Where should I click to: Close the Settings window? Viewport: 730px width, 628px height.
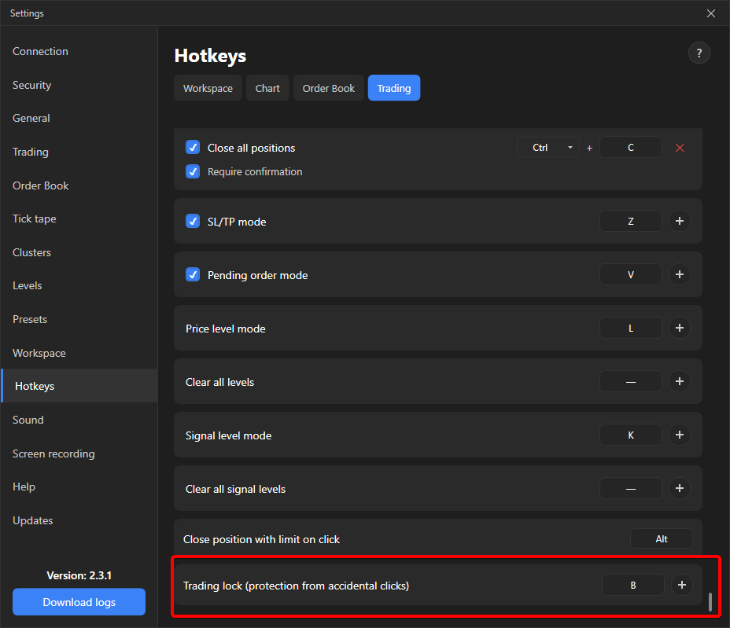coord(711,13)
